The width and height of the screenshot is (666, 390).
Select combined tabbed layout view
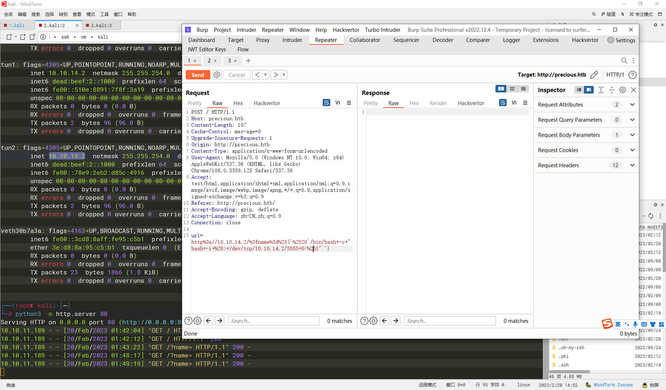[x=523, y=89]
